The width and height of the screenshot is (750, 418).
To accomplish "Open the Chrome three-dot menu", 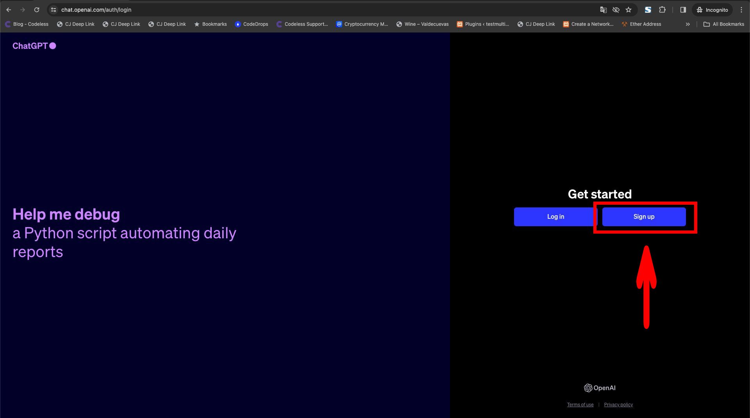I will [742, 10].
